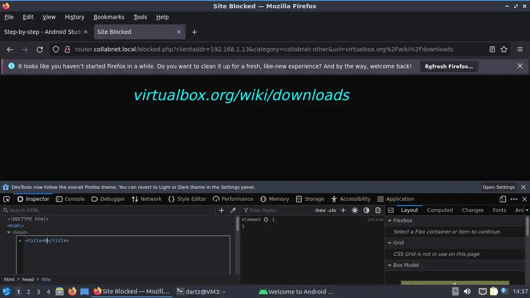
Task: Switch to Step-by-step Android Studio tab
Action: point(43,32)
